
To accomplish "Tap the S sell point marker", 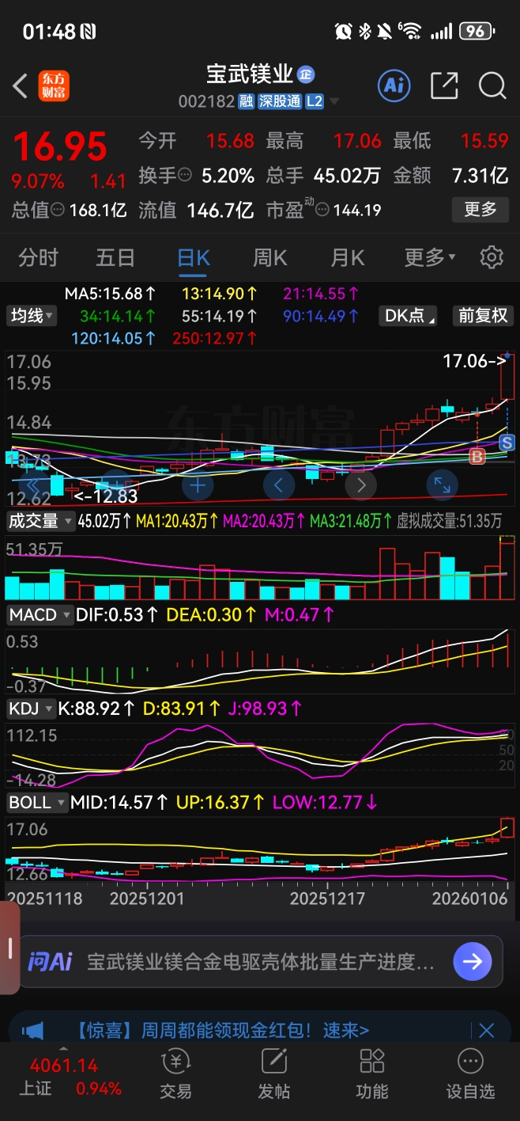I will (507, 443).
